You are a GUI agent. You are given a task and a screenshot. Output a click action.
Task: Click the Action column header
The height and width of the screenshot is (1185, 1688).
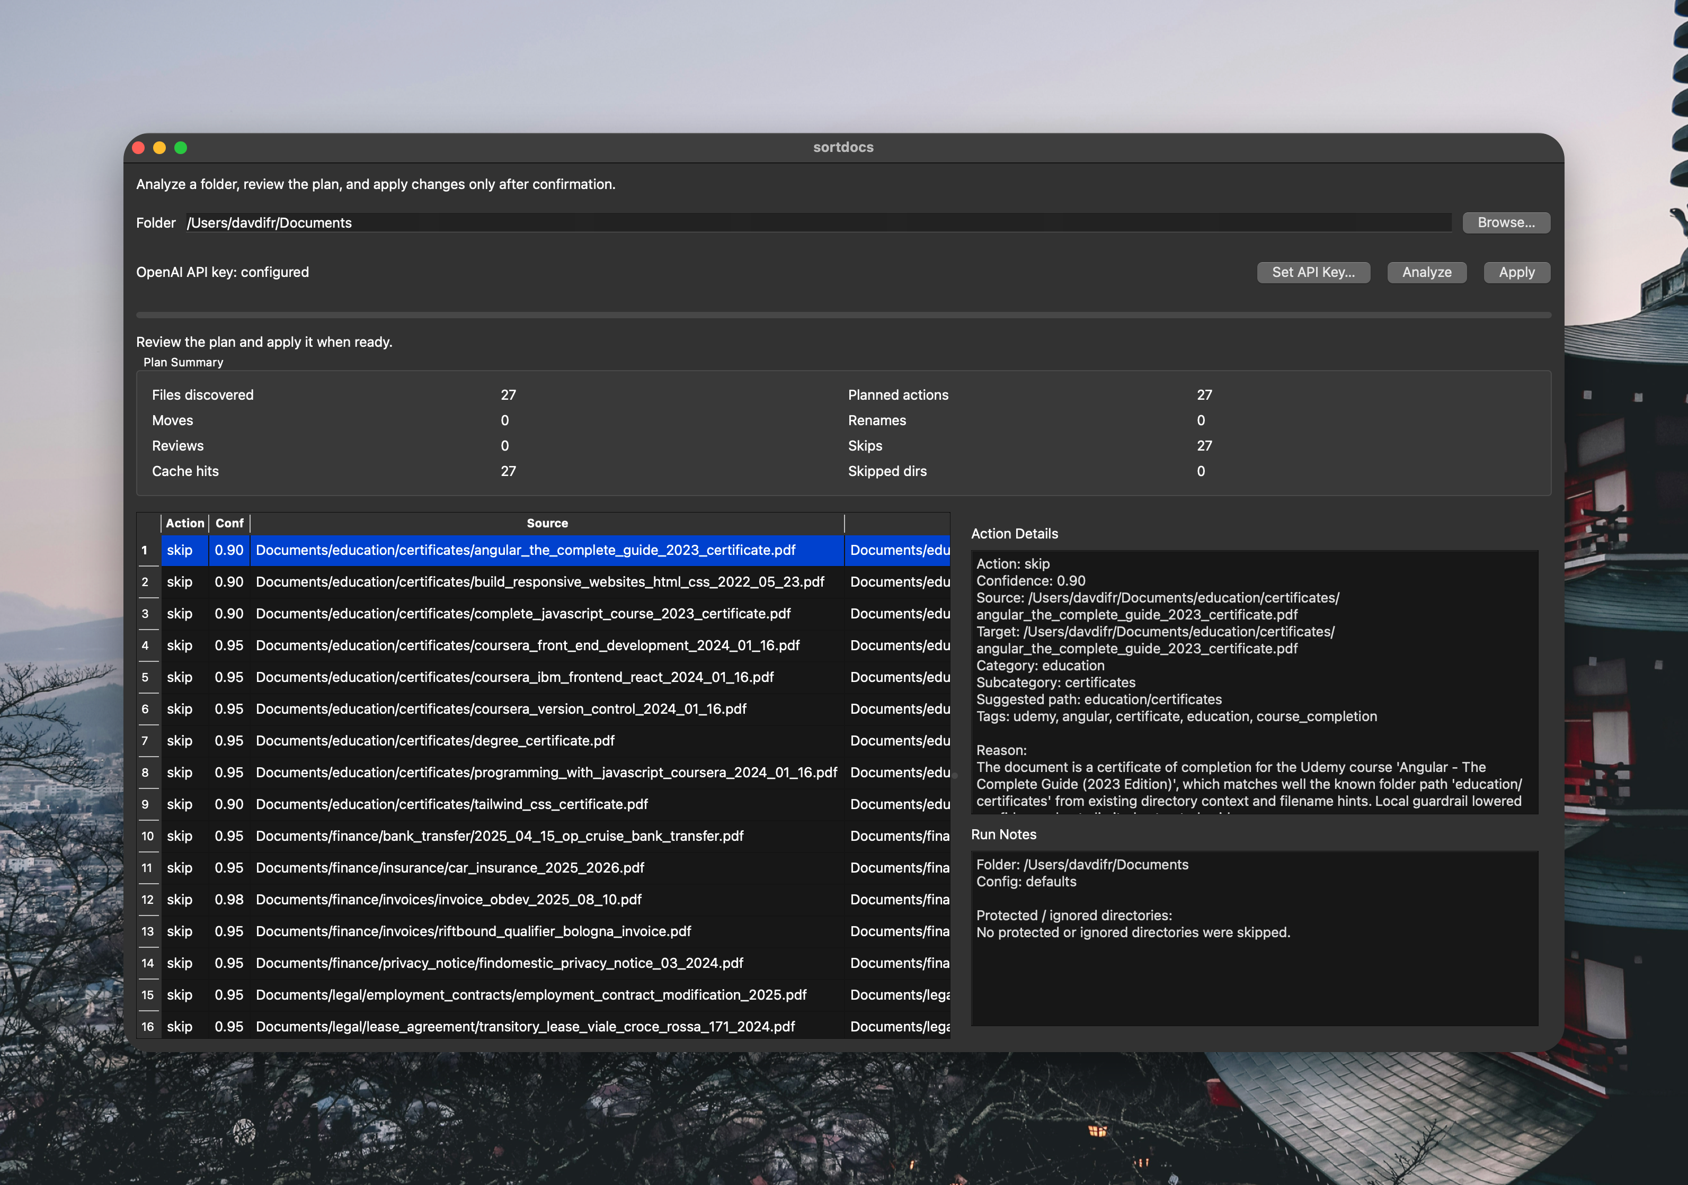coord(184,523)
